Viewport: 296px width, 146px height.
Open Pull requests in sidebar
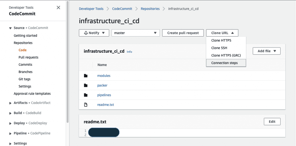pos(28,57)
